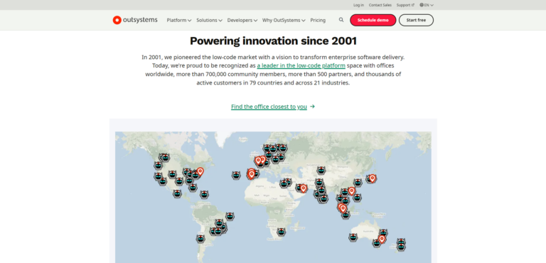Follow 'a leader in the low-code platform' link
Image resolution: width=546 pixels, height=263 pixels.
[301, 65]
